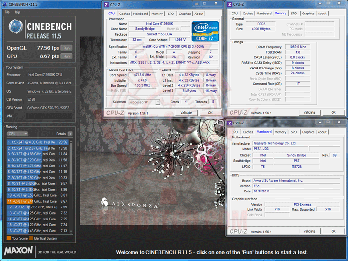Click the Cinebench globe logo icon
The image size is (348, 261).
(15, 27)
